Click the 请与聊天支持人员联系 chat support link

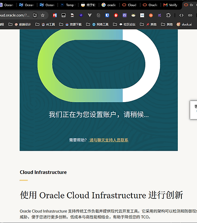tap(109, 140)
